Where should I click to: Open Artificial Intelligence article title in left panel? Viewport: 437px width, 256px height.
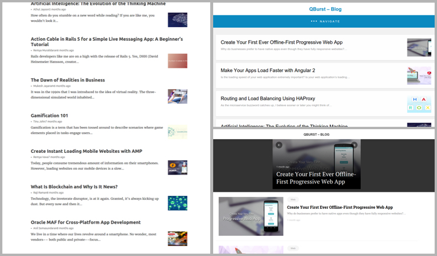coord(98,4)
